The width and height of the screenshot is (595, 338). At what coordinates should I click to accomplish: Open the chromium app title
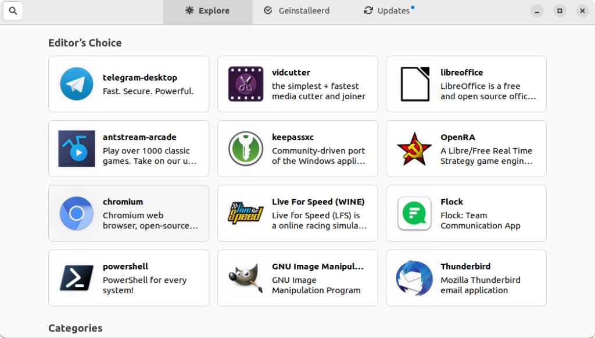[123, 202]
